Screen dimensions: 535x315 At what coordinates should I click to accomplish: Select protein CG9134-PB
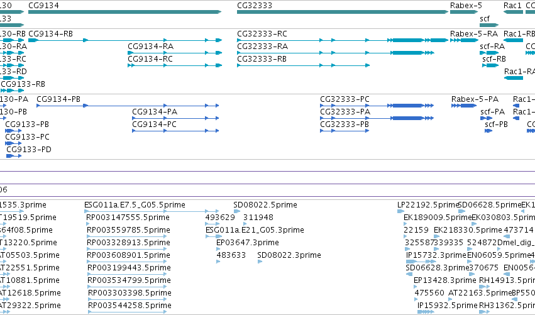[128, 106]
